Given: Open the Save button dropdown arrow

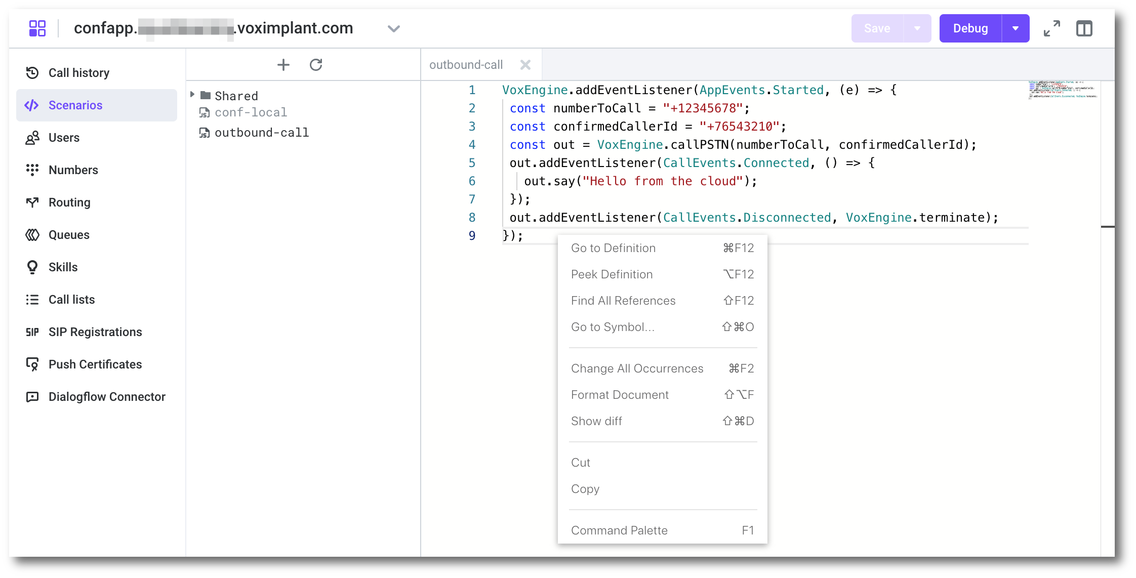Looking at the screenshot, I should (917, 28).
